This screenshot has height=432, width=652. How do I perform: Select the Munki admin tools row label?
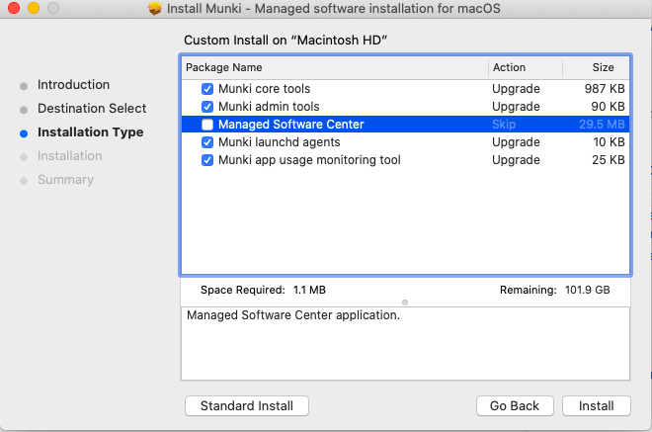click(x=269, y=107)
